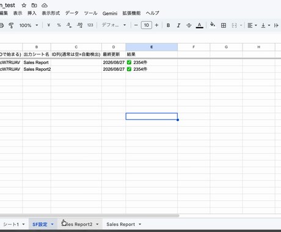Open the Sales Report tab options arrow
Screen dimensions: 281x232
pos(140,224)
